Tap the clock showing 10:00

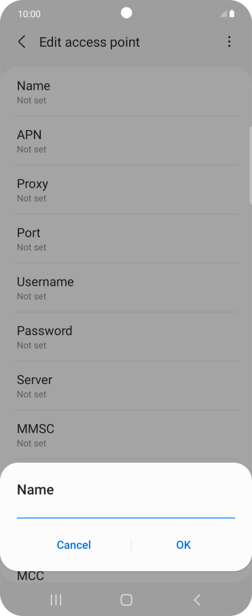(x=29, y=14)
